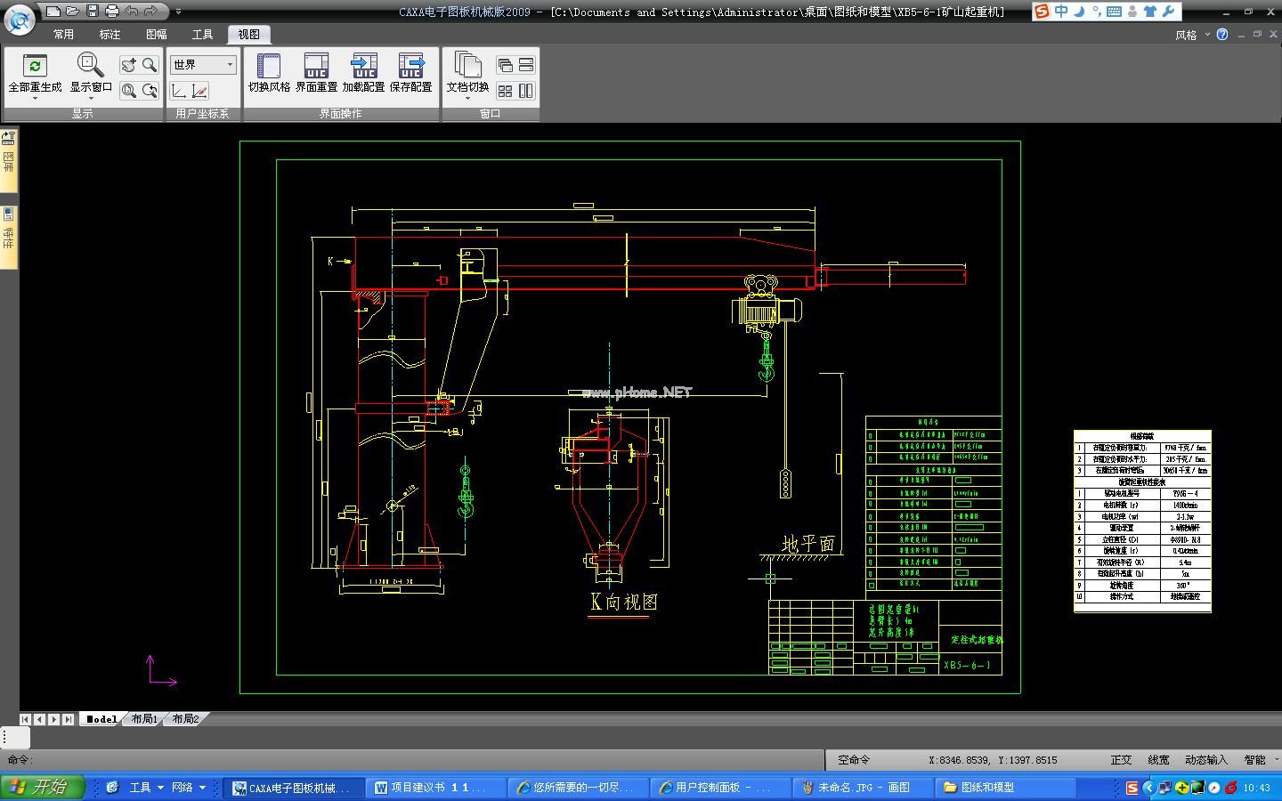Click the print icon in quick access toolbar
This screenshot has width=1282, height=801.
pos(111,12)
